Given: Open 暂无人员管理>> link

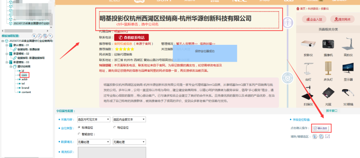Looking at the screenshot, I should click(187, 43).
